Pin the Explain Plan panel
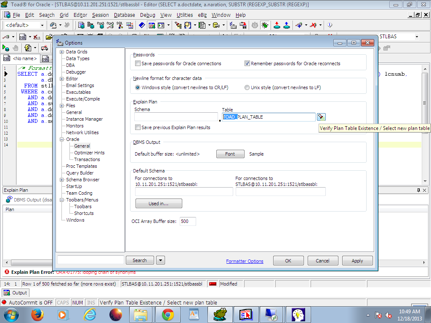Screen dimensions: 431x323 point(418,190)
